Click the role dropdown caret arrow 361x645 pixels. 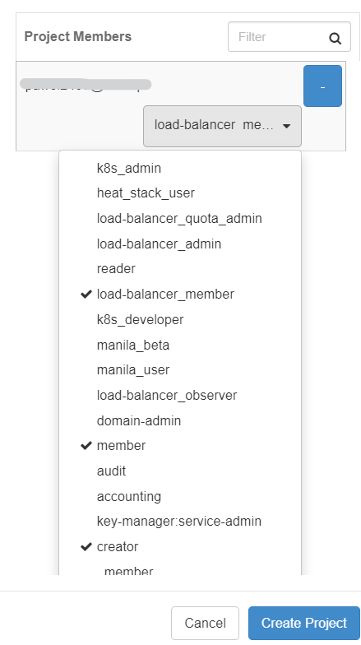click(286, 127)
